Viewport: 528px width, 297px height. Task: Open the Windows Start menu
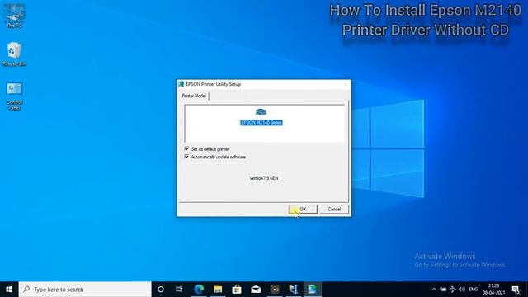click(9, 290)
